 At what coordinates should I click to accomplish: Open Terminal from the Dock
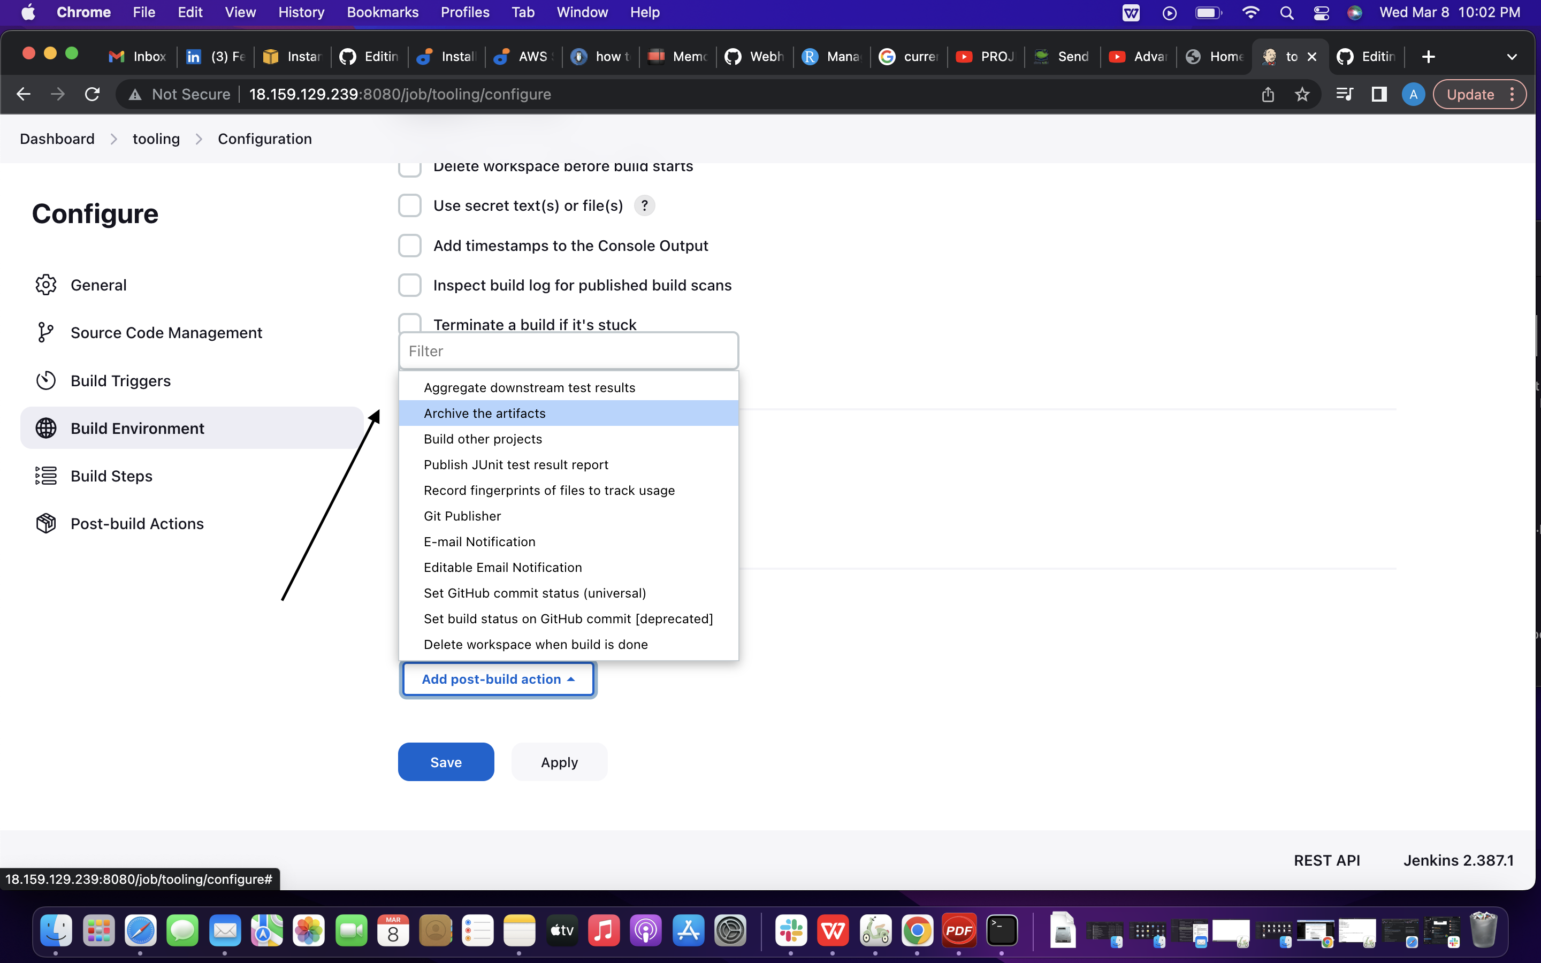pos(1001,931)
